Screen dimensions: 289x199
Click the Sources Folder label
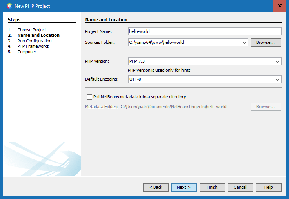(100, 42)
